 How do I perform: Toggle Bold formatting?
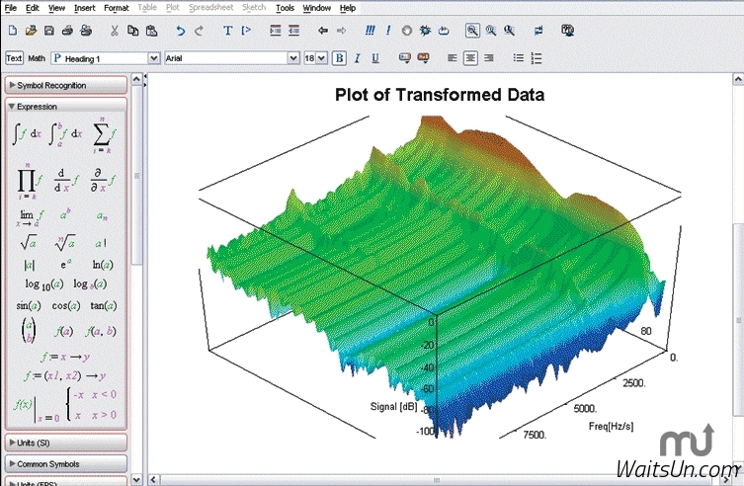339,58
